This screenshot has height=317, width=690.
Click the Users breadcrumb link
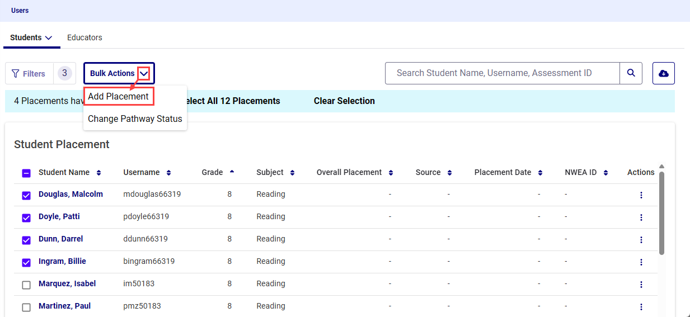(20, 11)
